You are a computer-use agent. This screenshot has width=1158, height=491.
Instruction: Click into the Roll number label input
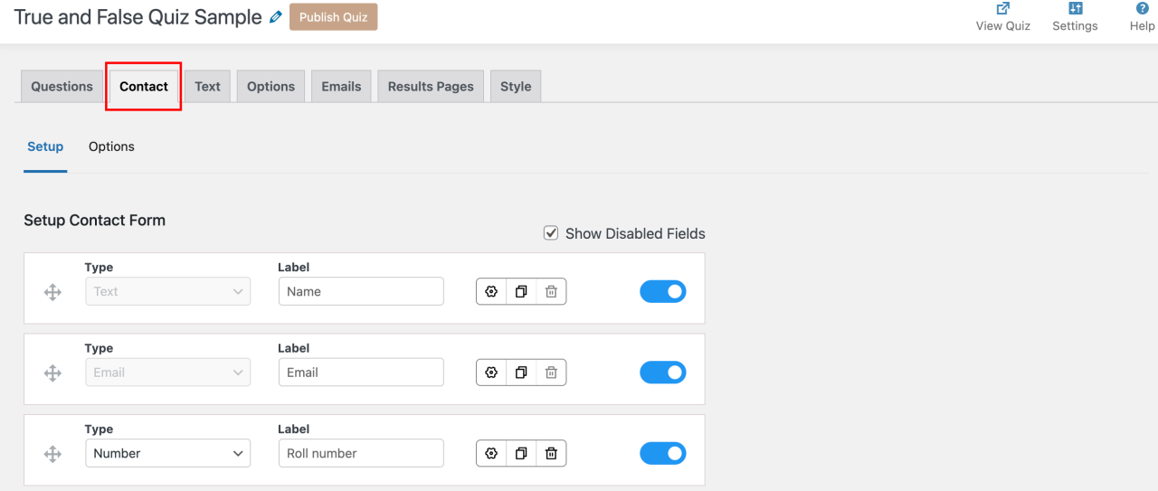[361, 453]
